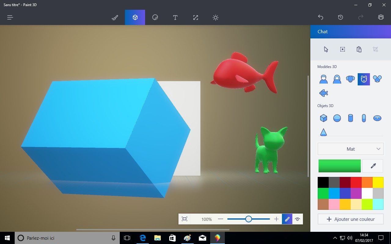Image resolution: width=391 pixels, height=244 pixels.
Task: Select the dog 3D model icon
Action: [350, 79]
